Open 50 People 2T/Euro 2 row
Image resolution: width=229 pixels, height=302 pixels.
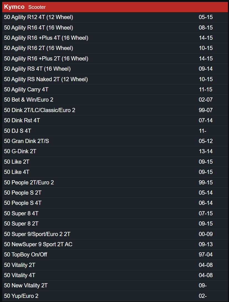pos(115,182)
